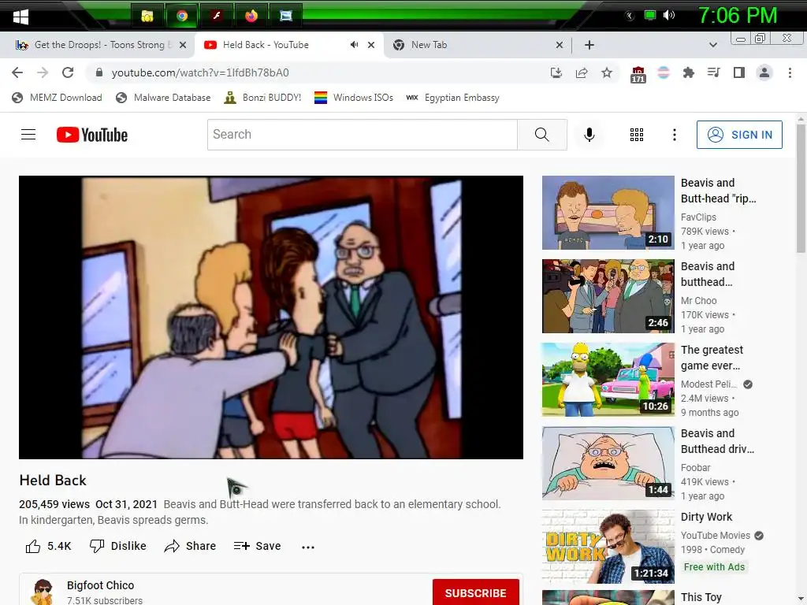The height and width of the screenshot is (605, 807).
Task: Open the Bonzi BUDDY! bookmark
Action: click(x=262, y=98)
